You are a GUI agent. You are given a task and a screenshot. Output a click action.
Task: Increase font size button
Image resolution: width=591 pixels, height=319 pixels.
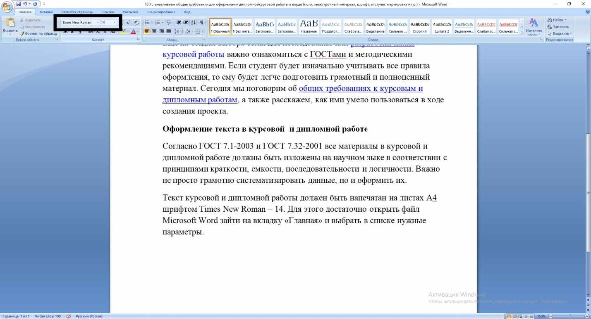tap(128, 23)
